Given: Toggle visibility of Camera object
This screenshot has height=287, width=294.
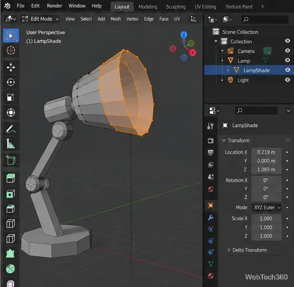Looking at the screenshot, I should 287,50.
